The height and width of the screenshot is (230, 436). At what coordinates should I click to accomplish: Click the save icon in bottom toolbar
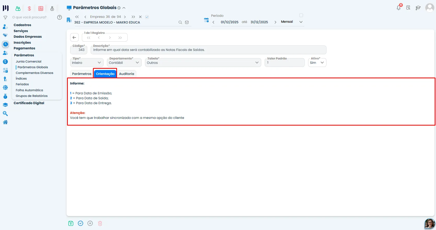click(71, 223)
